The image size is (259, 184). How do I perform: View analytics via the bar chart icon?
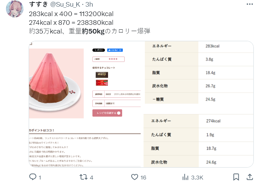[185, 177]
